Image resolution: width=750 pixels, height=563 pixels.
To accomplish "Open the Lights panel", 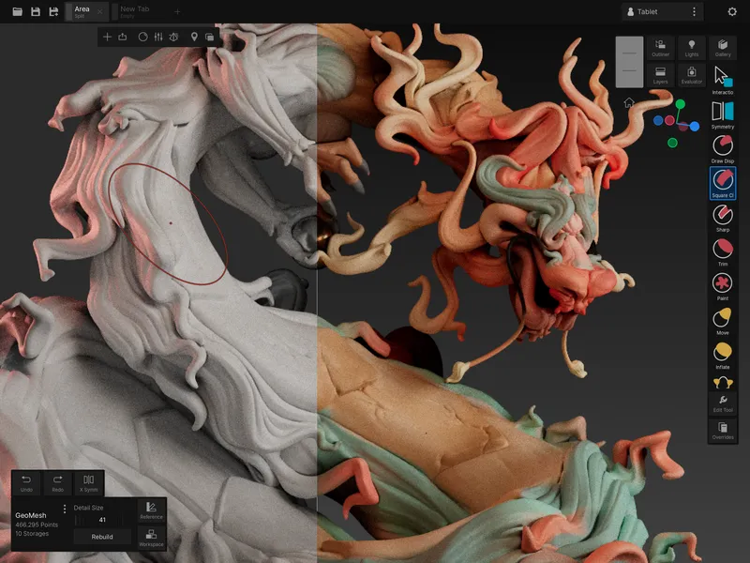I will (691, 49).
